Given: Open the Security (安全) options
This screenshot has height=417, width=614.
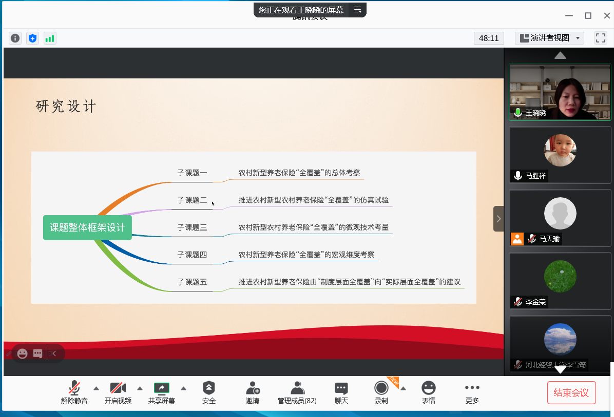Looking at the screenshot, I should [209, 392].
